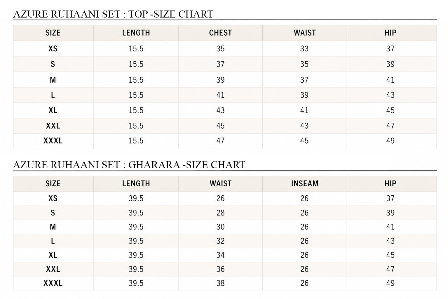Select the INSEAM column header

coord(305,184)
